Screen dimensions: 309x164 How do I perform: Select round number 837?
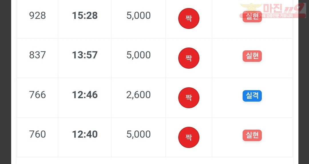pyautogui.click(x=37, y=55)
